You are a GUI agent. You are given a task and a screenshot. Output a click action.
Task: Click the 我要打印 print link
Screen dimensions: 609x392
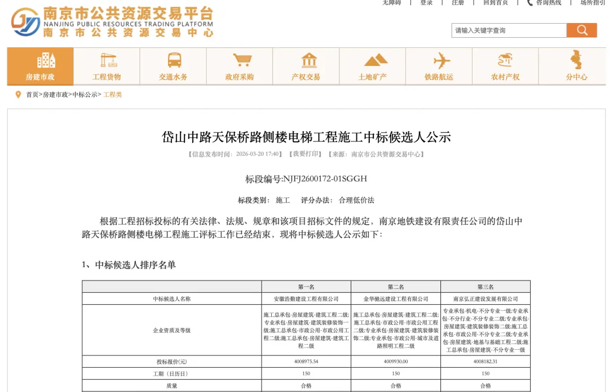coord(305,154)
